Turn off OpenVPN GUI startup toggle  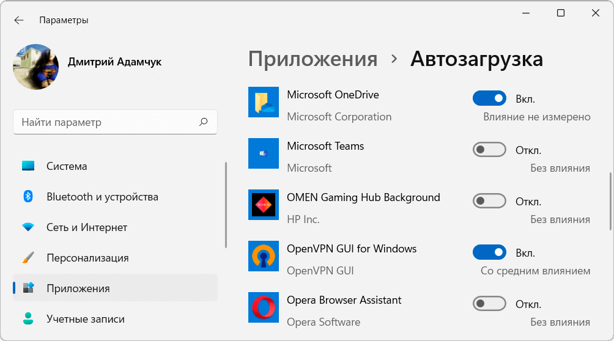tap(489, 252)
